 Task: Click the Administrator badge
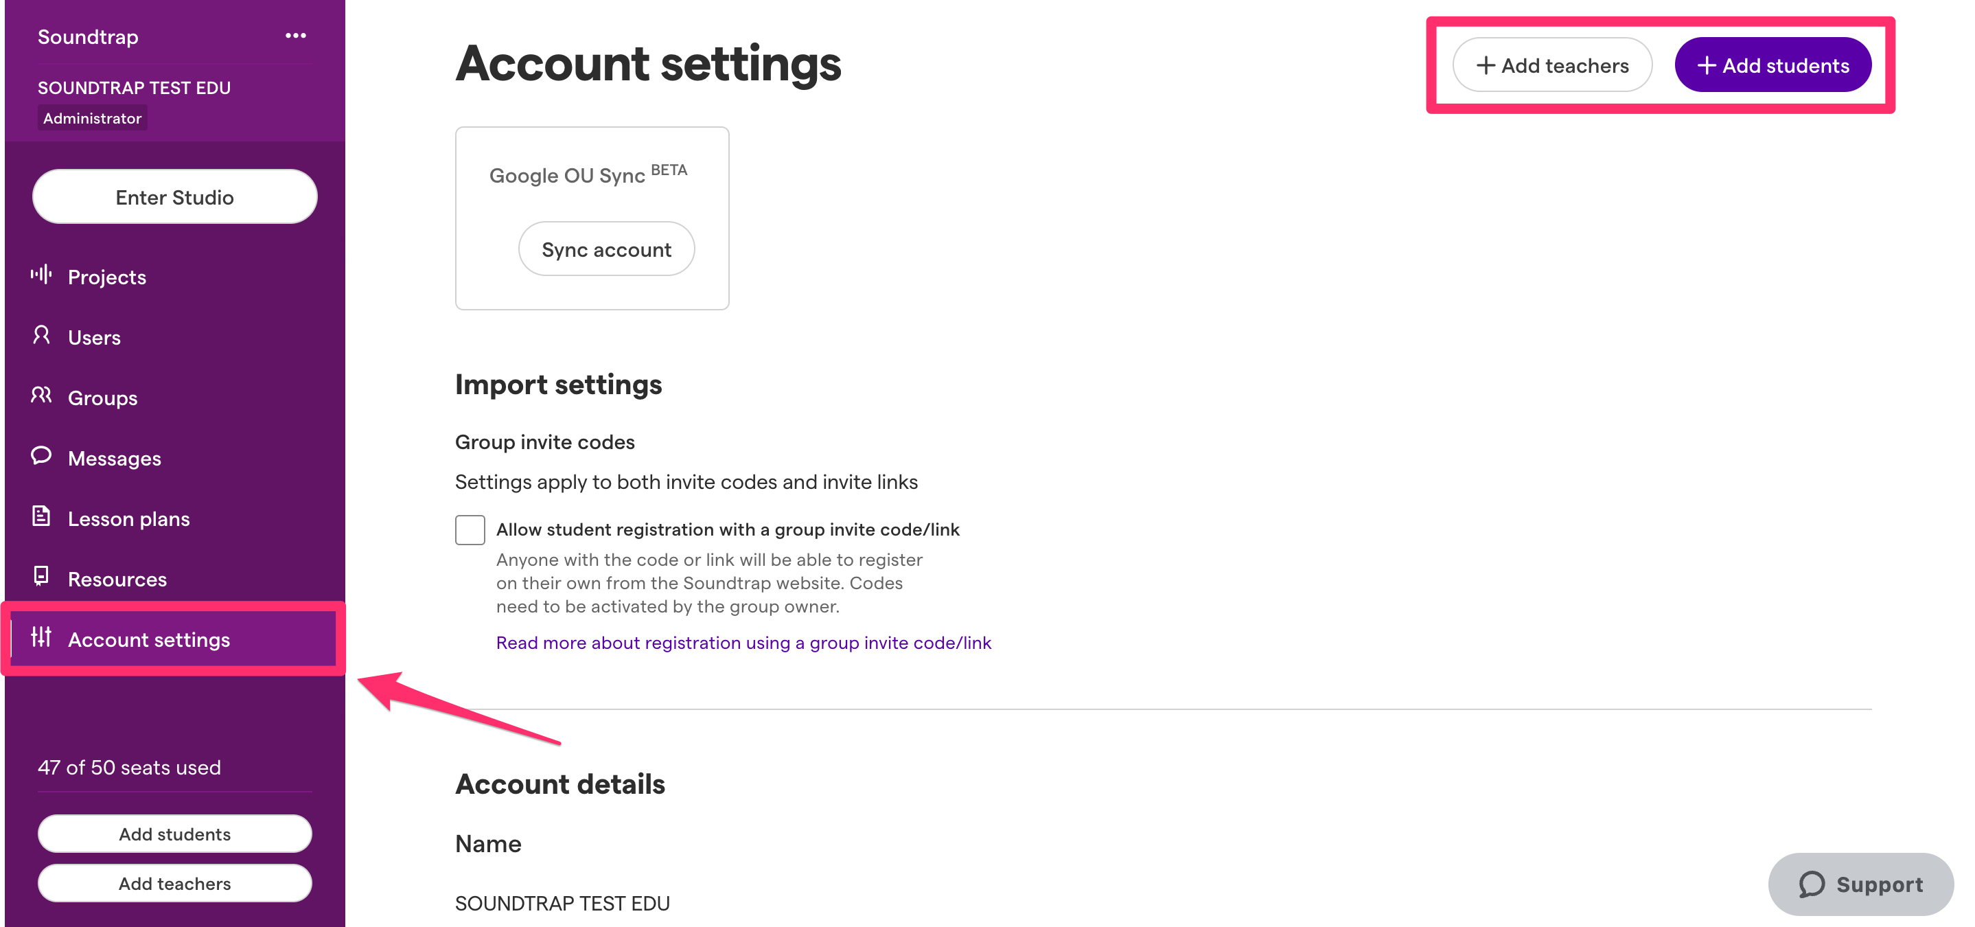pyautogui.click(x=92, y=117)
